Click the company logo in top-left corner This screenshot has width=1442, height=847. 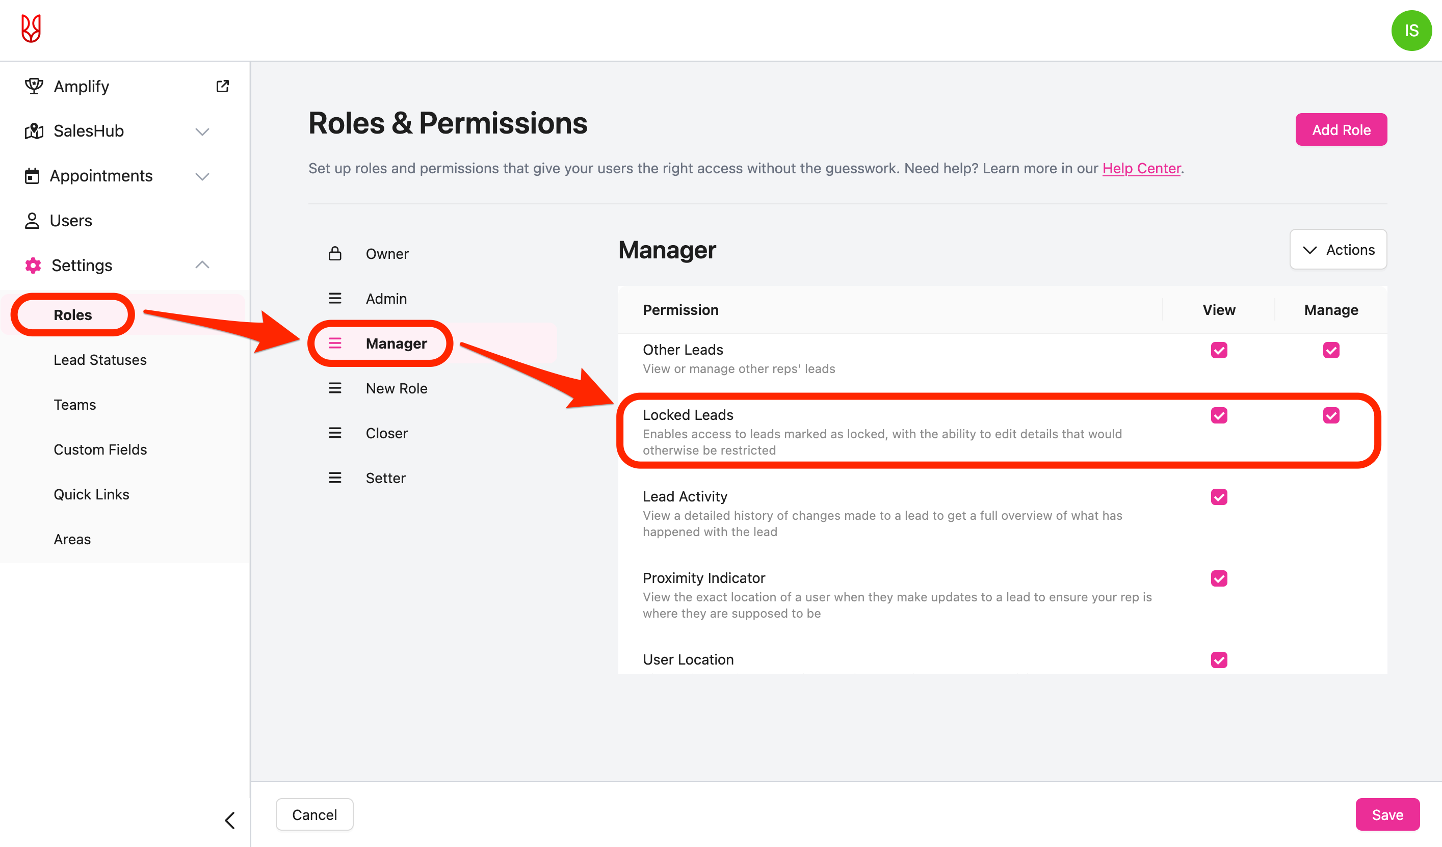[x=31, y=29]
